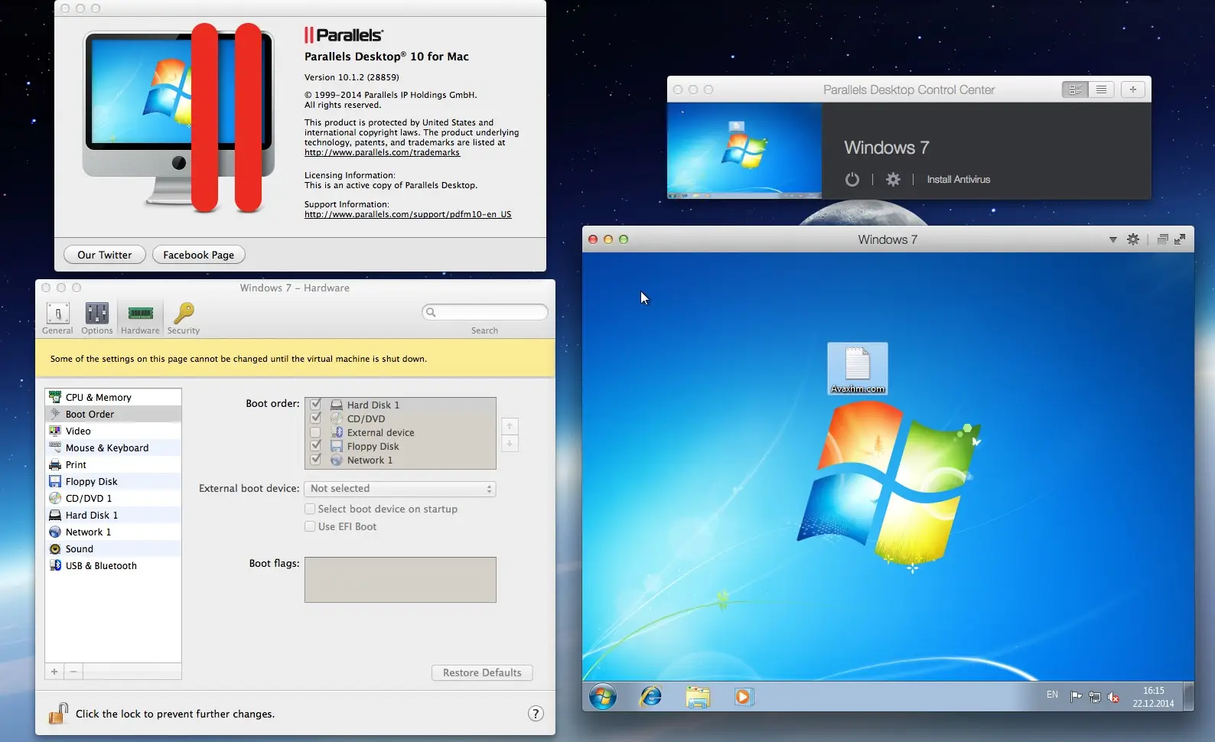Viewport: 1215px width, 742px height.
Task: Toggle CD/DVD boot order checkbox
Action: [315, 418]
